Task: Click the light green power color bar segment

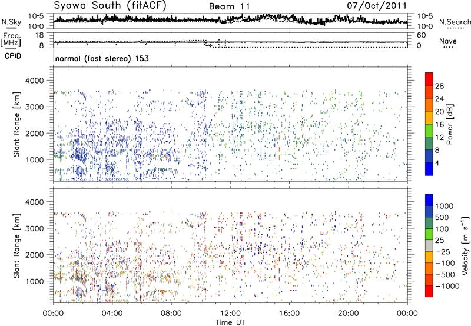Action: pos(429,131)
